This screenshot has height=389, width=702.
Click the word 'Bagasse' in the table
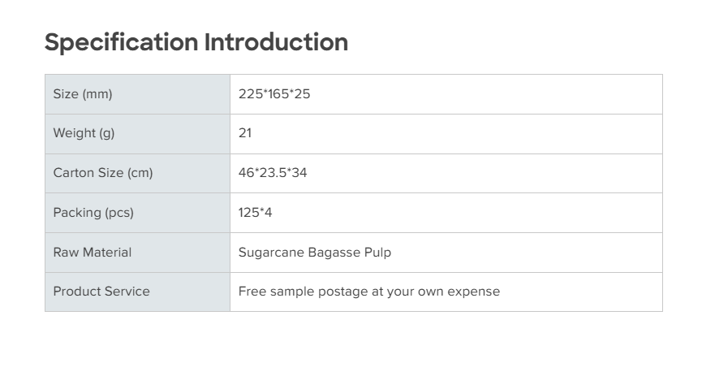334,253
